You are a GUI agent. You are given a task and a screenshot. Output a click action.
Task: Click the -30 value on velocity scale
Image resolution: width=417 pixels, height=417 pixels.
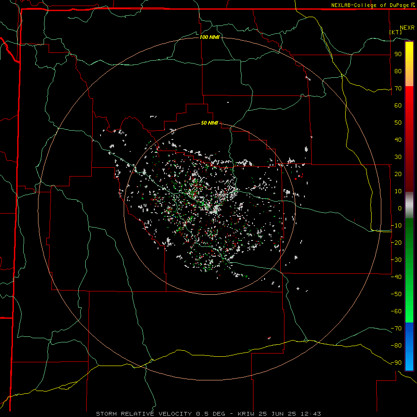[396, 260]
